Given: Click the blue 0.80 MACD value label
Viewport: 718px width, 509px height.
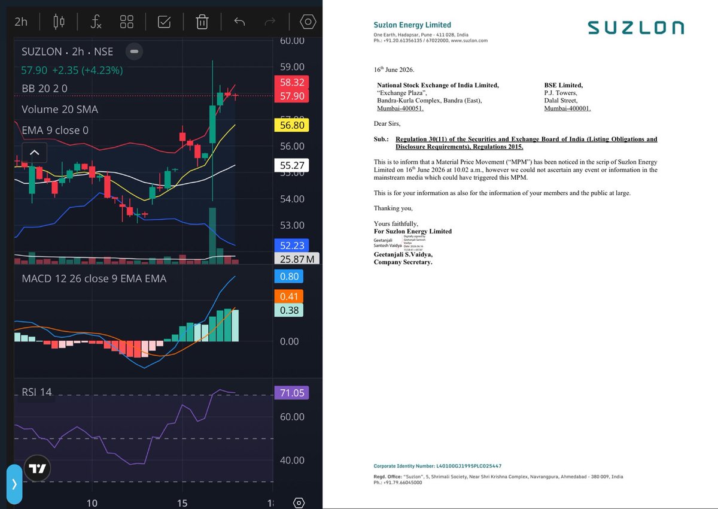Looking at the screenshot, I should [x=288, y=277].
